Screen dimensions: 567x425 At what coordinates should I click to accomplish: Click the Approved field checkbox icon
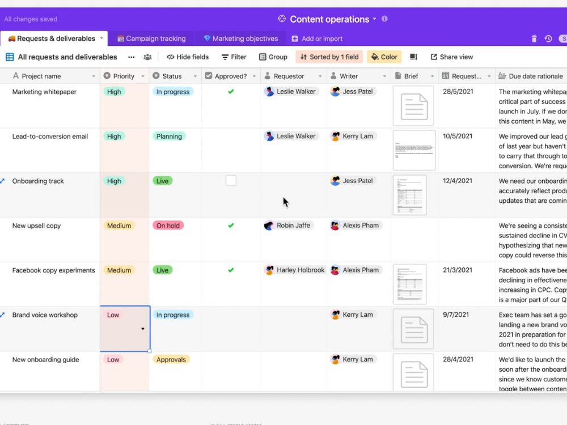(x=208, y=76)
